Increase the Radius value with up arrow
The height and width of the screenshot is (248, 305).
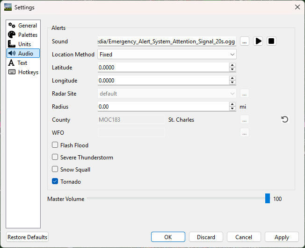tap(232, 104)
